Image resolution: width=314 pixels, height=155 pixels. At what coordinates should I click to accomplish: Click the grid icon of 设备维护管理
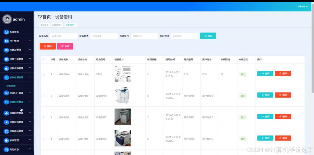coord(6,131)
